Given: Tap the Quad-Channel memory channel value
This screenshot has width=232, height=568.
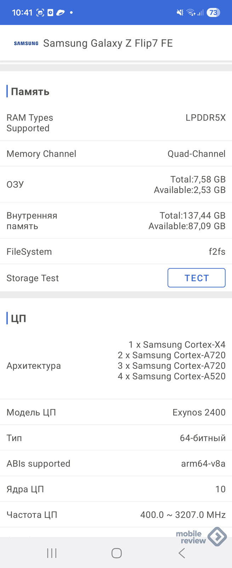Looking at the screenshot, I should click(196, 154).
